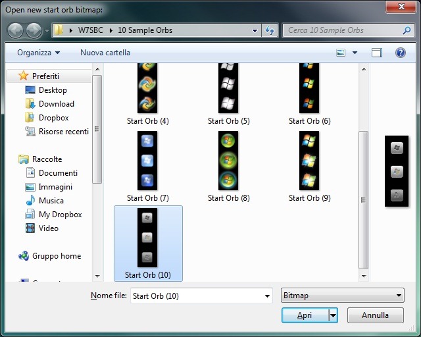The width and height of the screenshot is (421, 337).
Task: Click the Video filmstrip icon
Action: pos(30,228)
